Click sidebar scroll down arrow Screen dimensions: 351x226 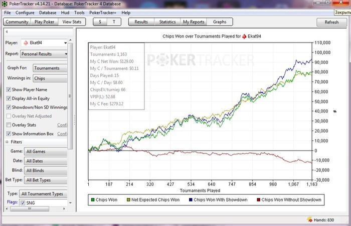[70, 203]
